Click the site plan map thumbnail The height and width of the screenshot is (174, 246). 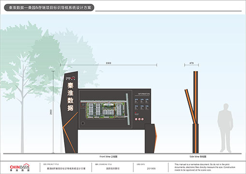105,109
